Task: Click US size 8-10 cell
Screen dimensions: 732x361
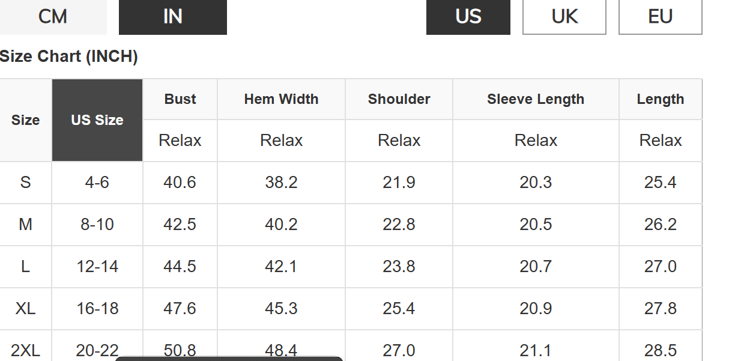Action: coord(97,224)
